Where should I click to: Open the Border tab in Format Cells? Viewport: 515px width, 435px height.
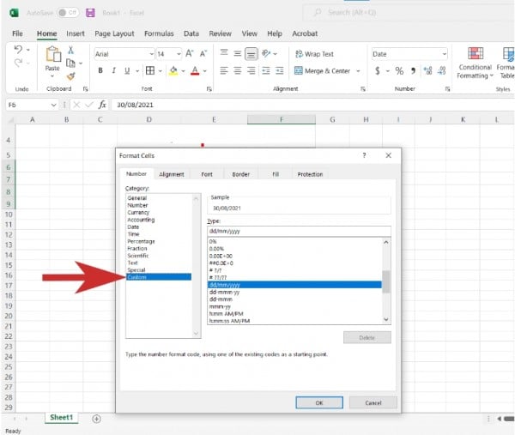(240, 174)
